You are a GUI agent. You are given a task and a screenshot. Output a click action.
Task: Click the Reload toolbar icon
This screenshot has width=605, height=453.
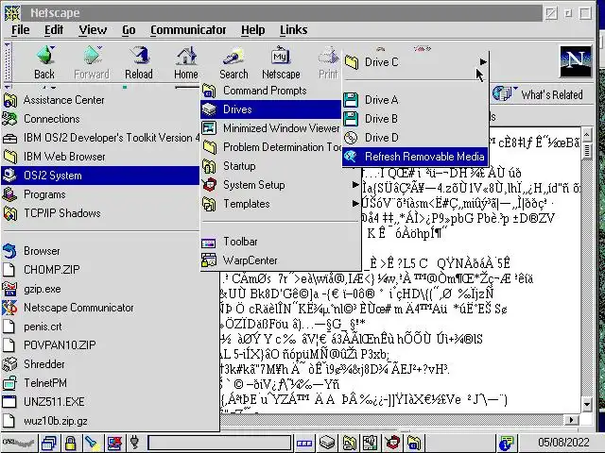[139, 55]
